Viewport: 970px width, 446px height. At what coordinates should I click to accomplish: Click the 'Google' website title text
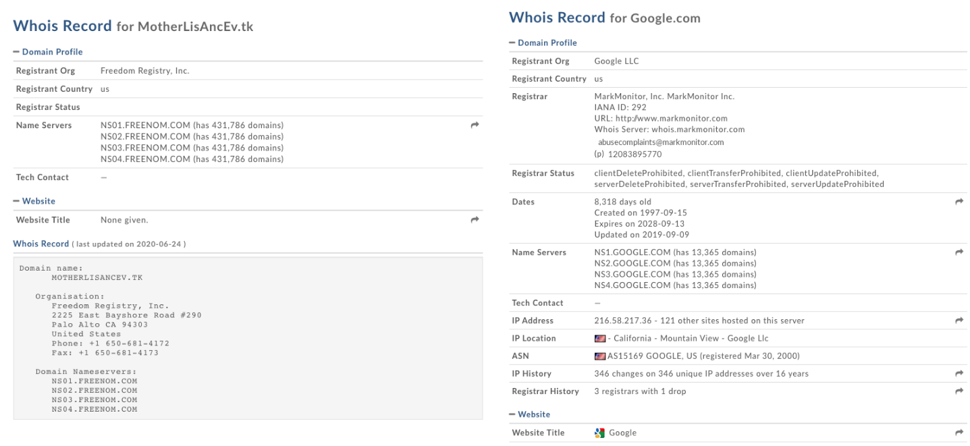[x=622, y=433]
